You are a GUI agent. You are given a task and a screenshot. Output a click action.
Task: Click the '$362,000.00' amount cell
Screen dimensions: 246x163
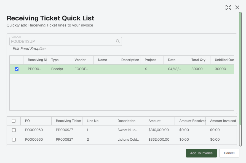click(x=159, y=140)
